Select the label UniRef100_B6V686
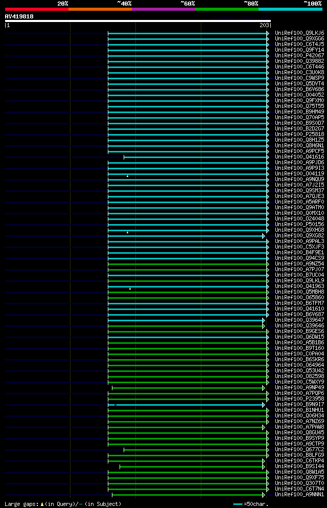327x508 pixels. coord(299,90)
